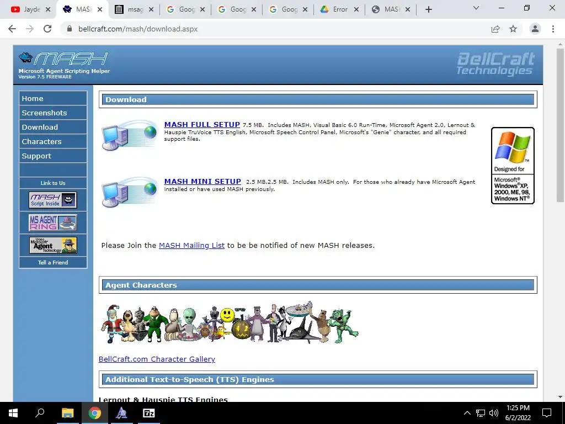Click Tell a Friend in sidebar

(53, 262)
